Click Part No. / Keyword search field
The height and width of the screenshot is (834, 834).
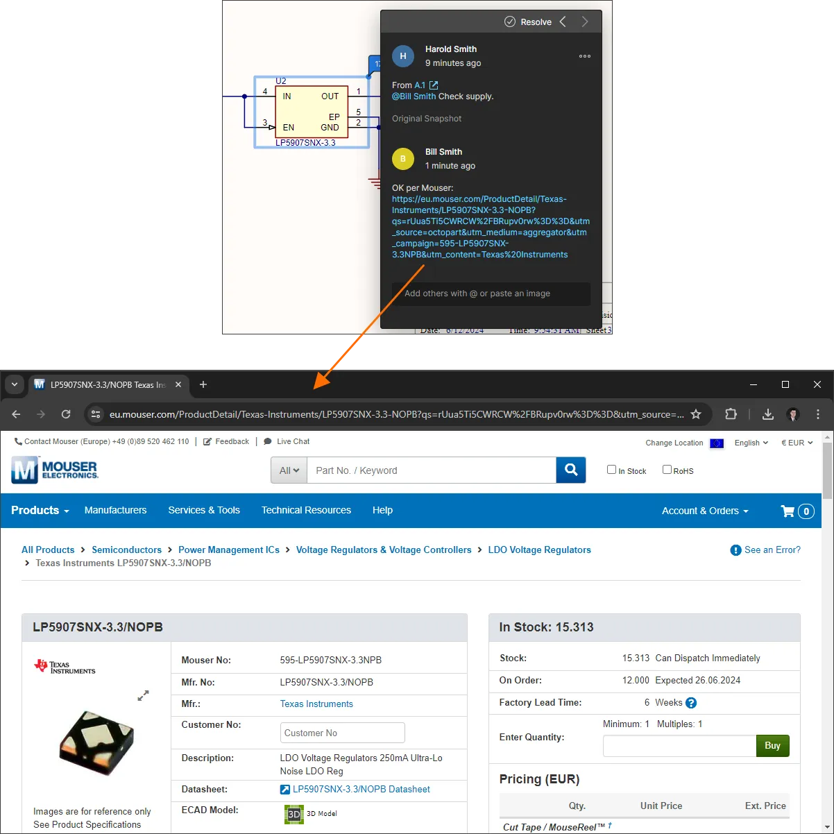[x=432, y=470]
